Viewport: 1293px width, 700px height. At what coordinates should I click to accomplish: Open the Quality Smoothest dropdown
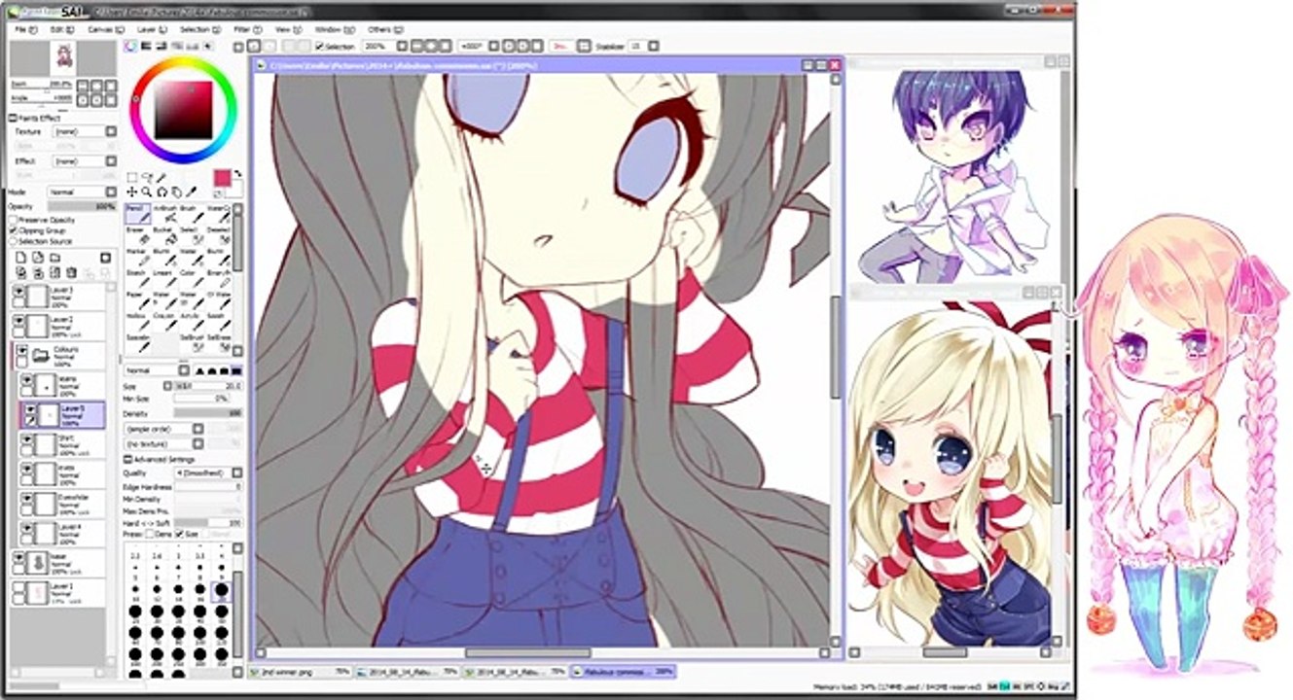[x=207, y=472]
